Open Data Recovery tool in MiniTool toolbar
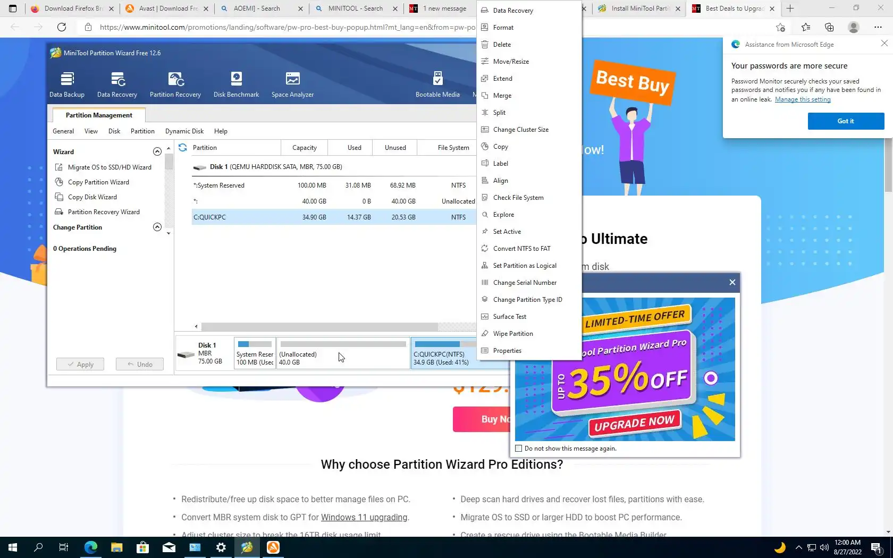This screenshot has height=558, width=893. tap(117, 84)
